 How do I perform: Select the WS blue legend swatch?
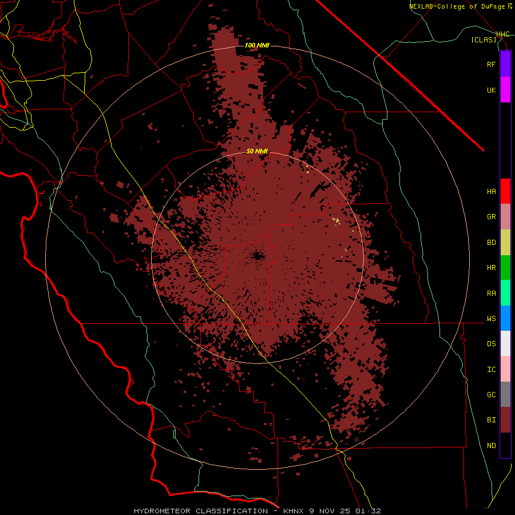(505, 318)
